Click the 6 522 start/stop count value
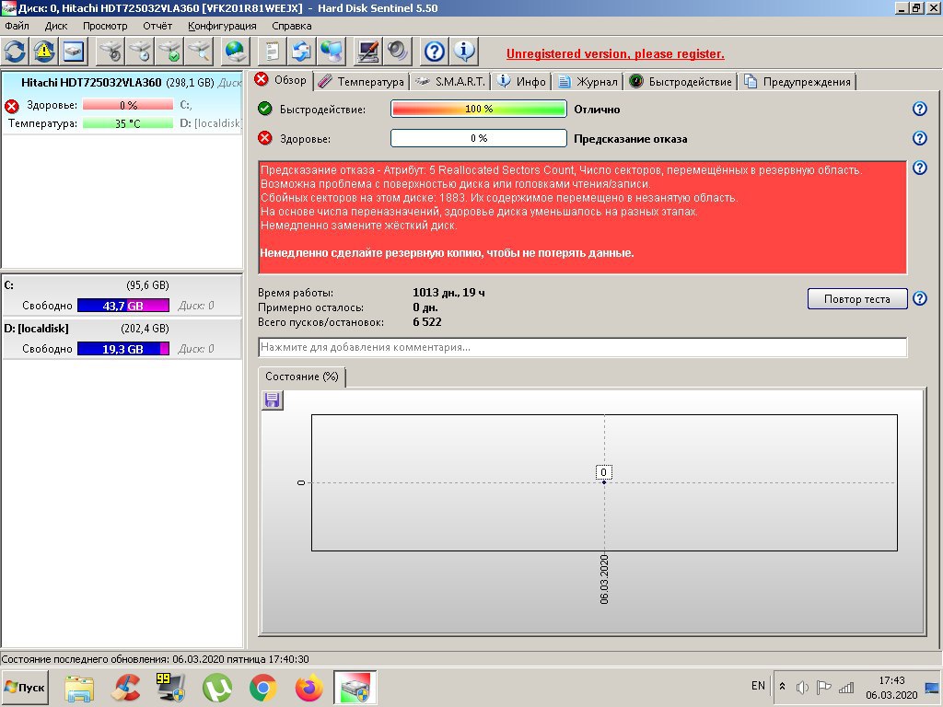The height and width of the screenshot is (707, 943). coord(427,321)
